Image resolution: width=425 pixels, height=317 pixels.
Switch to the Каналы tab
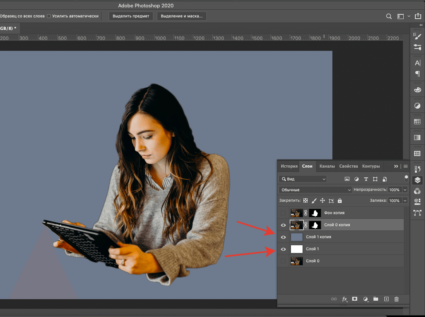point(327,166)
